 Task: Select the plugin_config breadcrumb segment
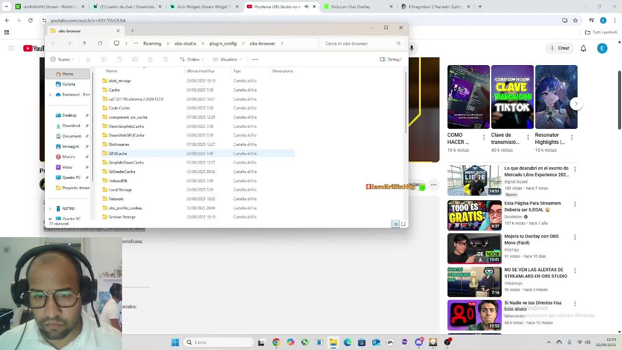[223, 43]
